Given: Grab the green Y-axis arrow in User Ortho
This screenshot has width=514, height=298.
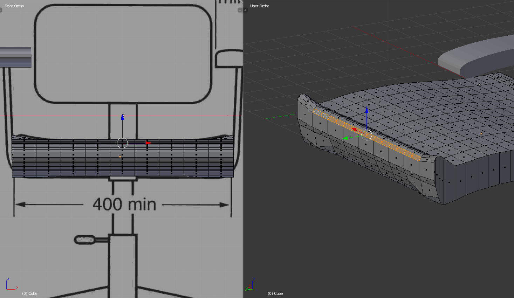Looking at the screenshot, I should (x=345, y=138).
